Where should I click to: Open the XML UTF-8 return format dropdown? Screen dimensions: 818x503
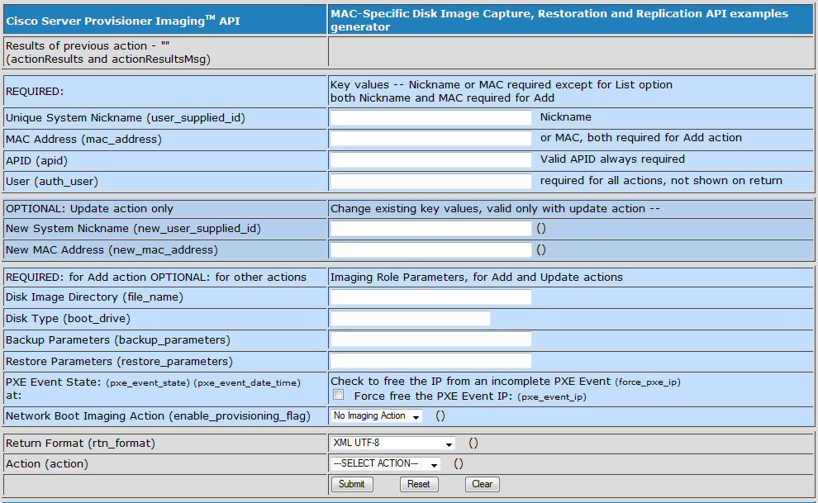click(392, 443)
